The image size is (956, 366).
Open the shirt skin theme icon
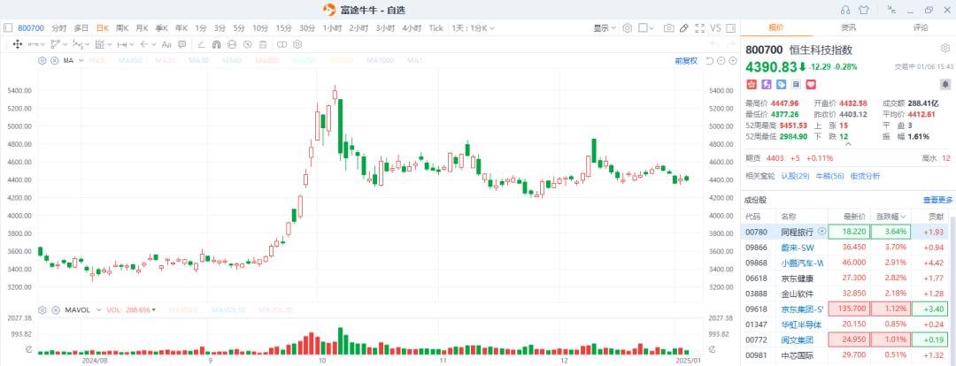[x=863, y=10]
